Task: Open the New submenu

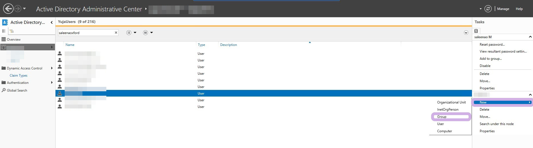Action: [502, 102]
